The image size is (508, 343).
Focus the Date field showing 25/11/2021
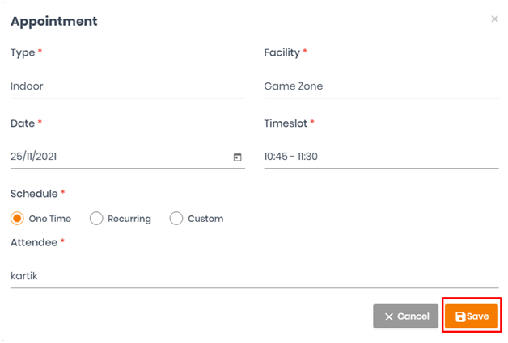[128, 157]
